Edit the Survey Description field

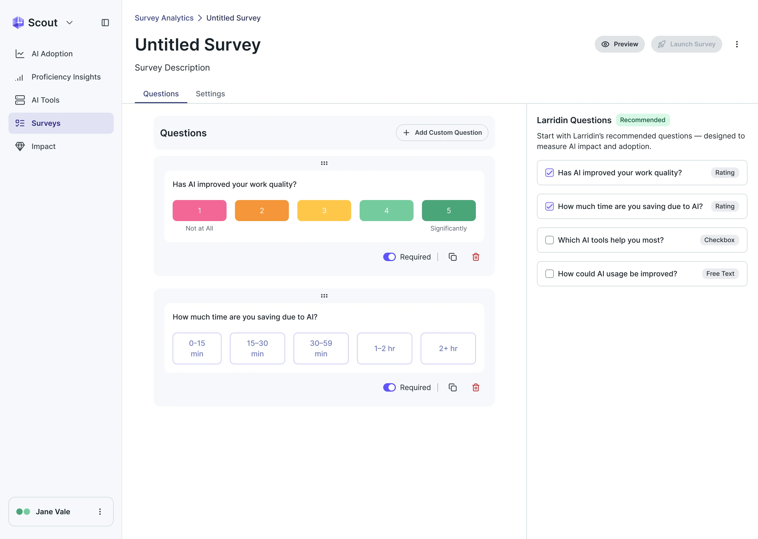point(172,67)
